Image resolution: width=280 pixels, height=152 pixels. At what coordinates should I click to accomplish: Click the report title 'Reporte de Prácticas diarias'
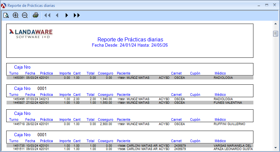point(130,39)
